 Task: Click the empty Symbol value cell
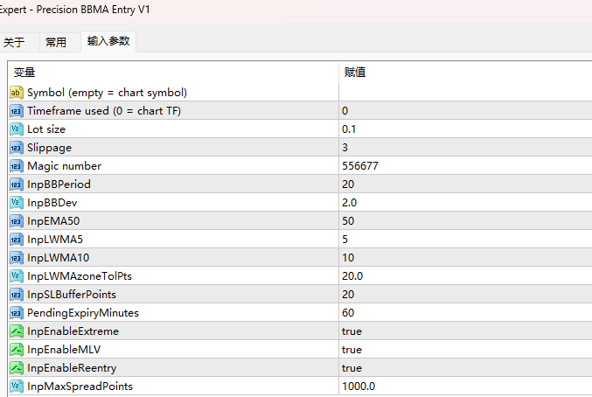[x=465, y=93]
